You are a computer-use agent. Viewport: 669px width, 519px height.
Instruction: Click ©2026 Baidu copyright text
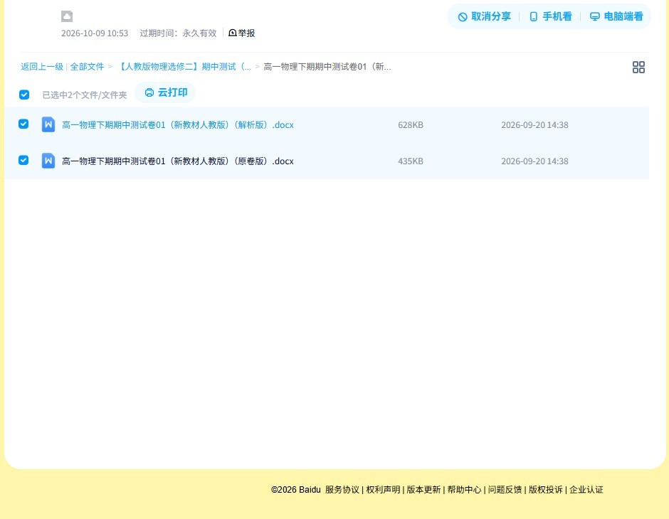[295, 490]
